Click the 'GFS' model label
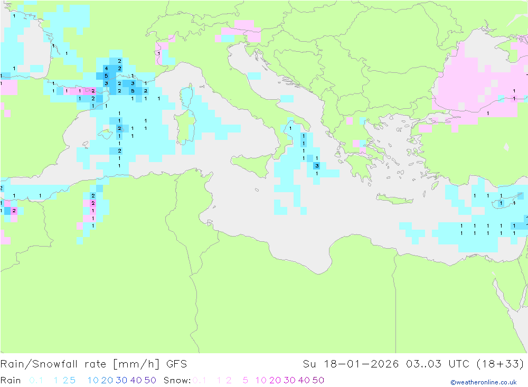 [x=176, y=364]
